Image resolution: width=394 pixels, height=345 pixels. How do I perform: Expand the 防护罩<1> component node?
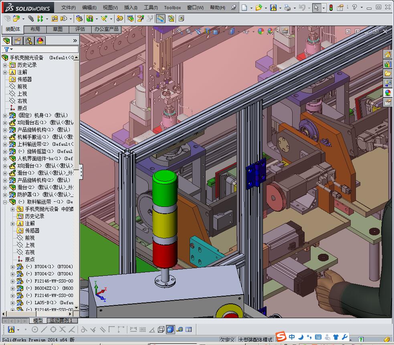coord(5,195)
